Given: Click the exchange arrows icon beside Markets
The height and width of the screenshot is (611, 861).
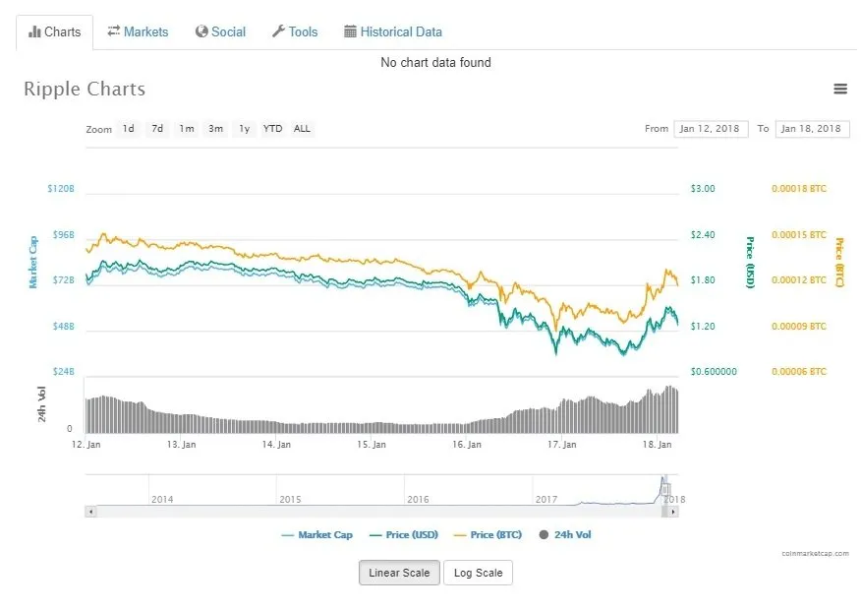Looking at the screenshot, I should (x=114, y=31).
